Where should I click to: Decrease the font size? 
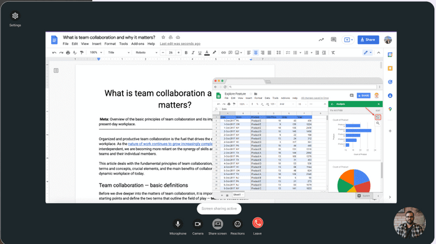click(163, 52)
